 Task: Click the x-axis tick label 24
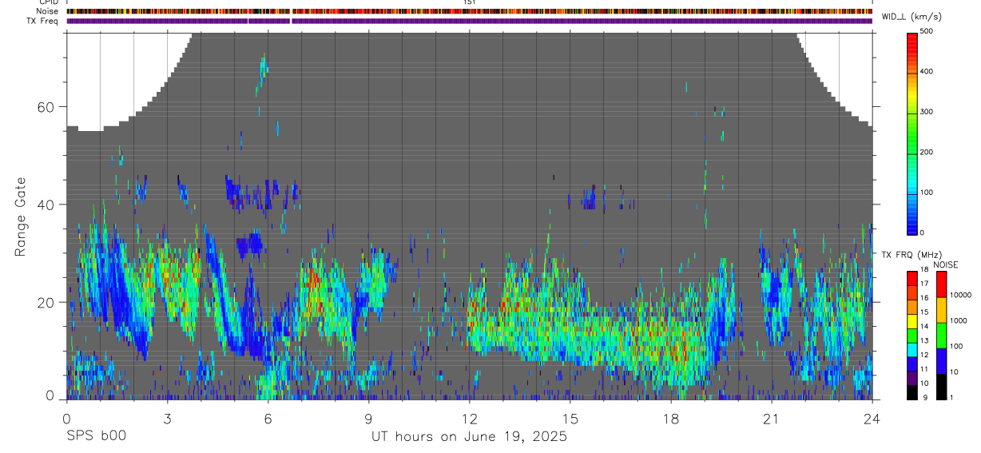[x=872, y=418]
